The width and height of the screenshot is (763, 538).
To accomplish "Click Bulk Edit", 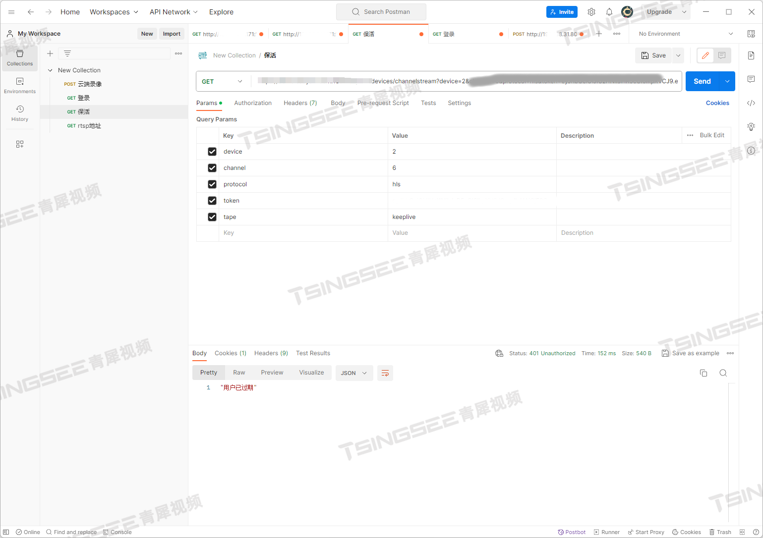I will (712, 135).
